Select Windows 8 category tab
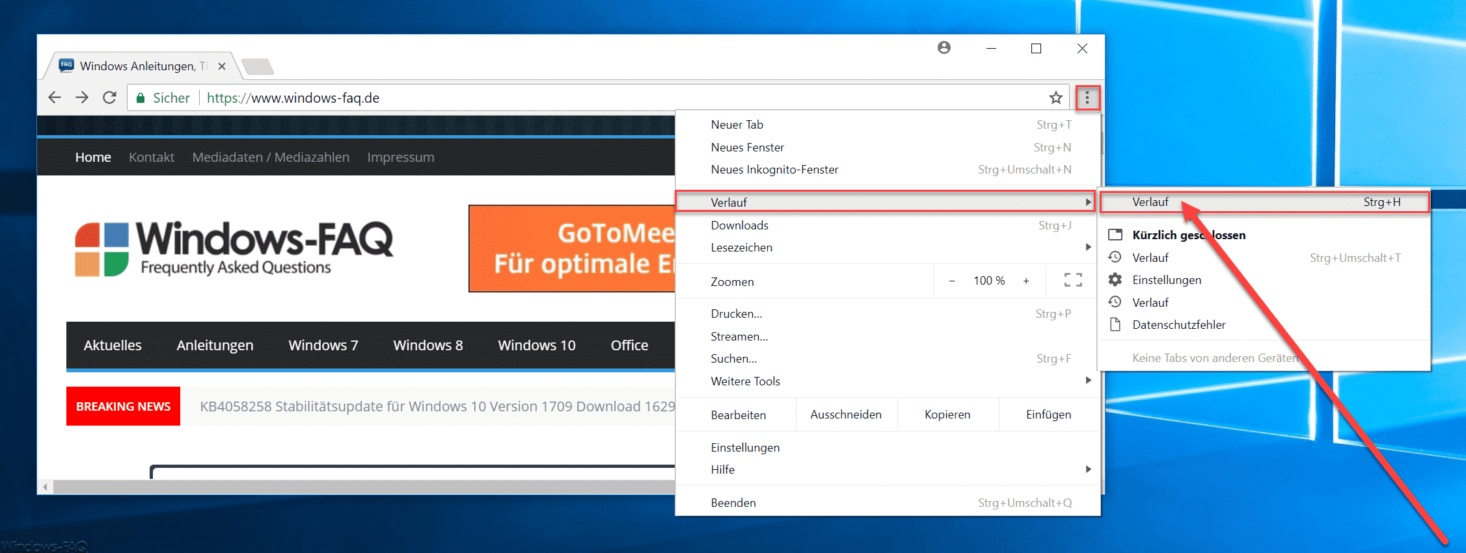The height and width of the screenshot is (553, 1466). [428, 345]
